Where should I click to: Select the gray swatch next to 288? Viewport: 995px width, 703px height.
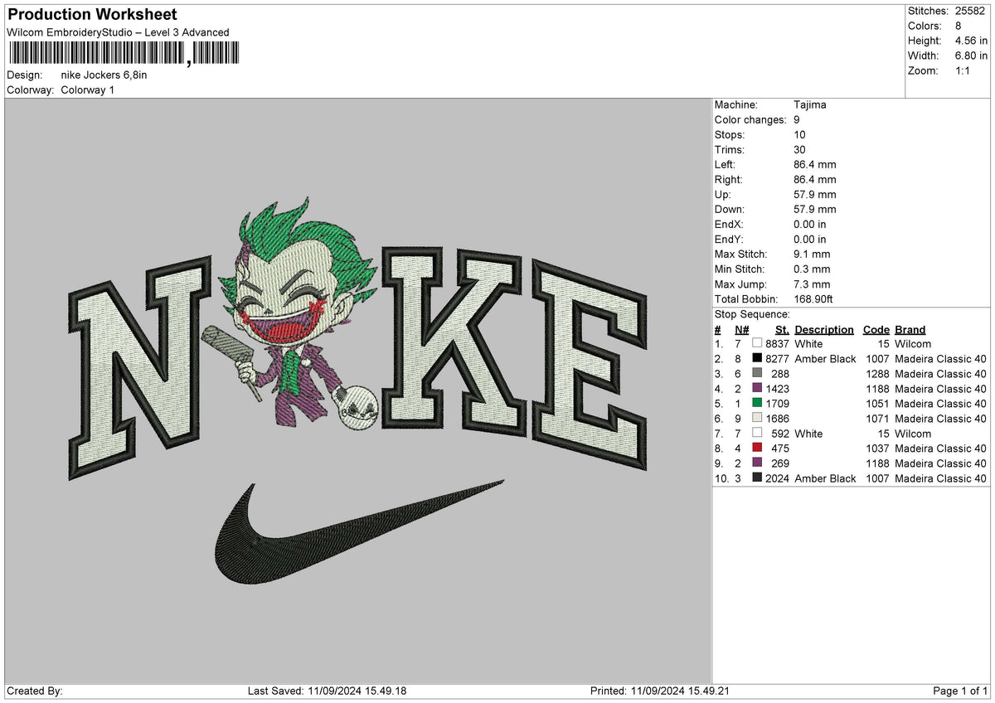(x=757, y=373)
